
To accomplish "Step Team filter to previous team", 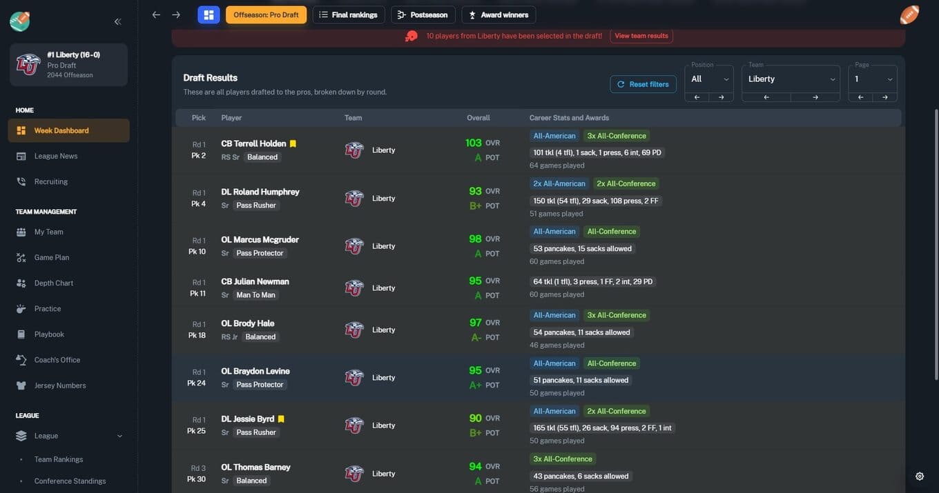I will coord(766,97).
